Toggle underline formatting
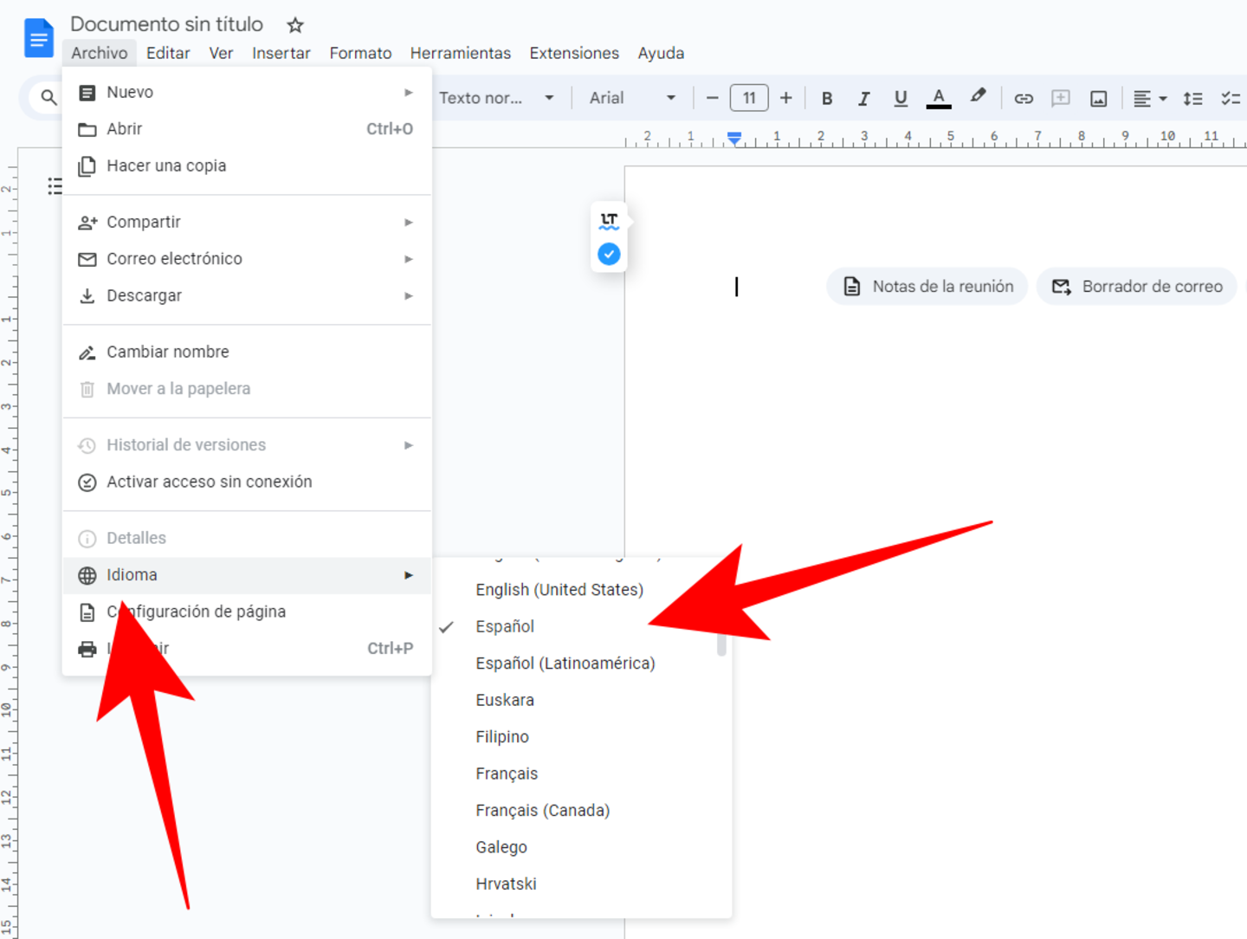The height and width of the screenshot is (939, 1247). pos(901,99)
